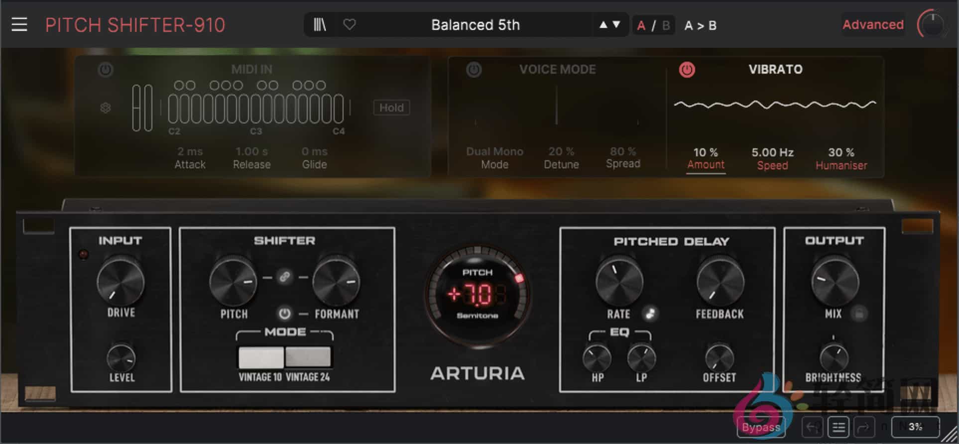Favorite the preset with heart icon
Image resolution: width=959 pixels, height=444 pixels.
click(350, 24)
